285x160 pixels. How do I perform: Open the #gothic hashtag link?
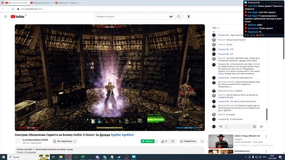coord(116,135)
